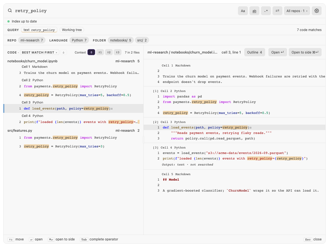Select the src/features.py file header
This screenshot has width=329, height=247.
(73, 131)
